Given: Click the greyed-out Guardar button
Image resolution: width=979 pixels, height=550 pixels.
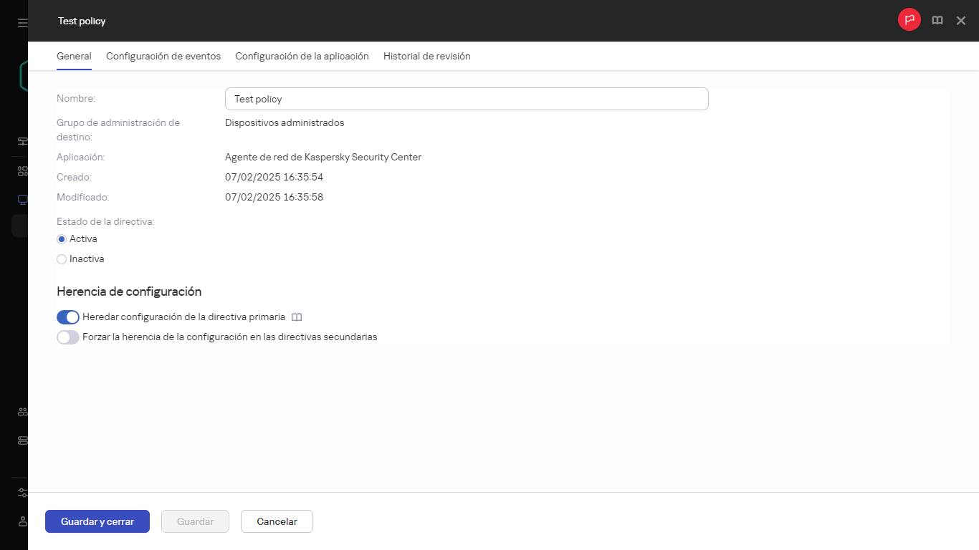Looking at the screenshot, I should tap(195, 521).
